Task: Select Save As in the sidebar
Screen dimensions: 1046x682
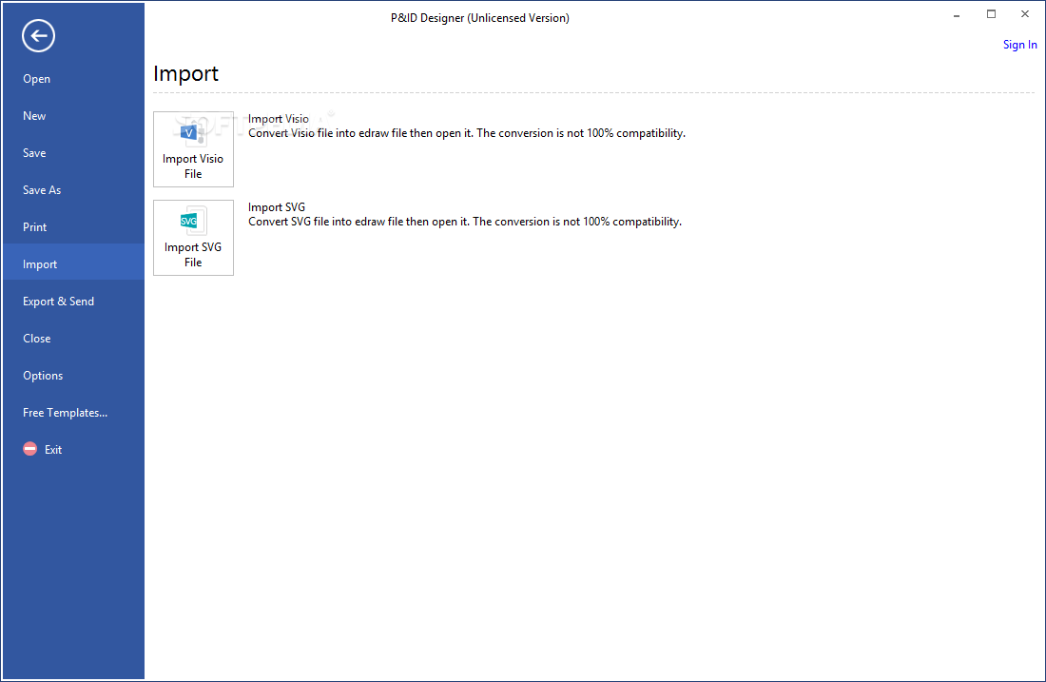Action: pos(73,190)
